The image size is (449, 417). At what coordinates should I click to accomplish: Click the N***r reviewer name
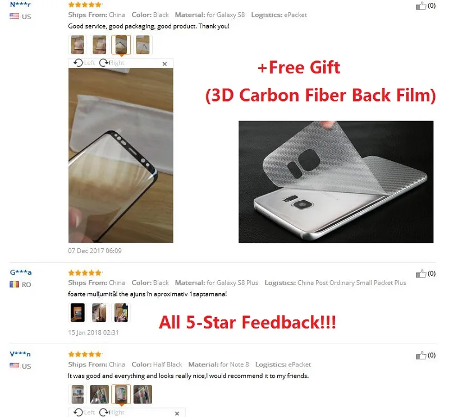click(20, 4)
